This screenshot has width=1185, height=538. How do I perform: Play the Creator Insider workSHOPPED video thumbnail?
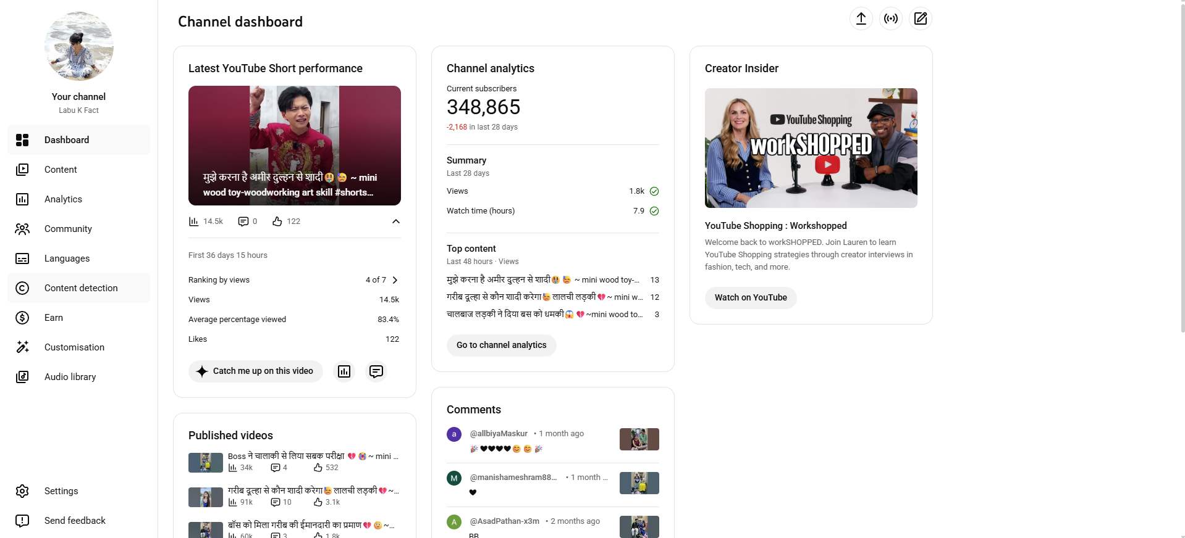pos(811,148)
